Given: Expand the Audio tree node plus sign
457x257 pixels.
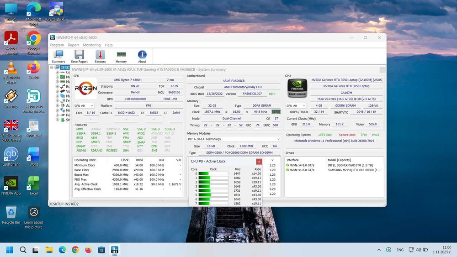Looking at the screenshot, I should pos(57,105).
